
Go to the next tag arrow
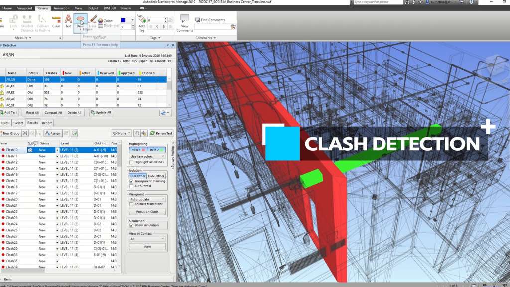point(164,27)
